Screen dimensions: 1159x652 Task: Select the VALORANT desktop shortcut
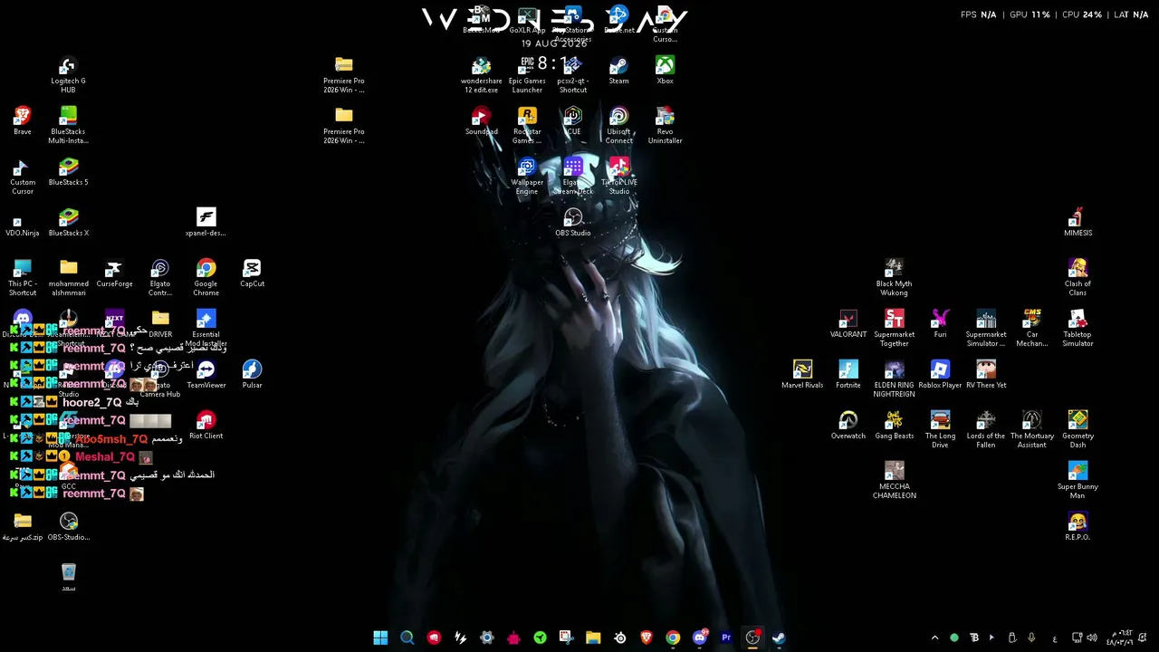pyautogui.click(x=848, y=324)
